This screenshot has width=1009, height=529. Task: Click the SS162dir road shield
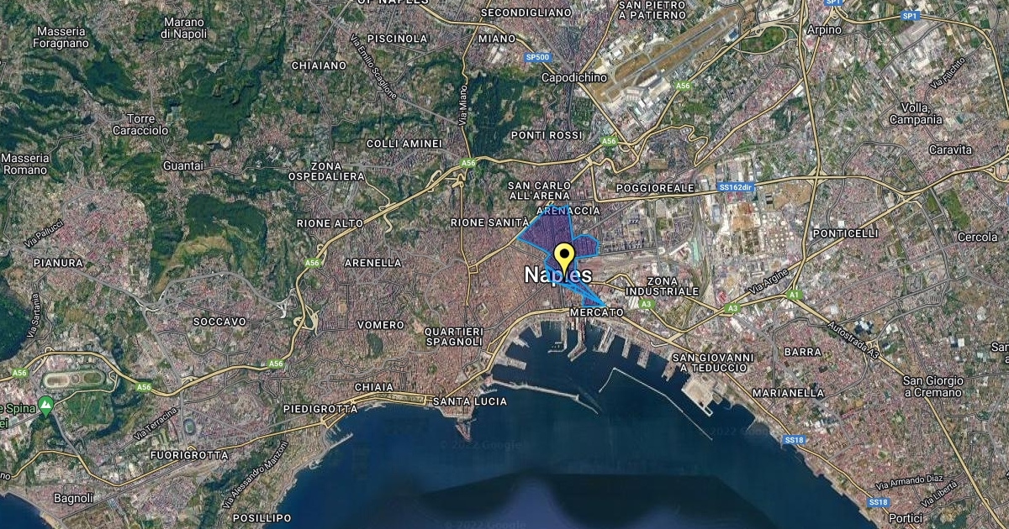tap(733, 187)
